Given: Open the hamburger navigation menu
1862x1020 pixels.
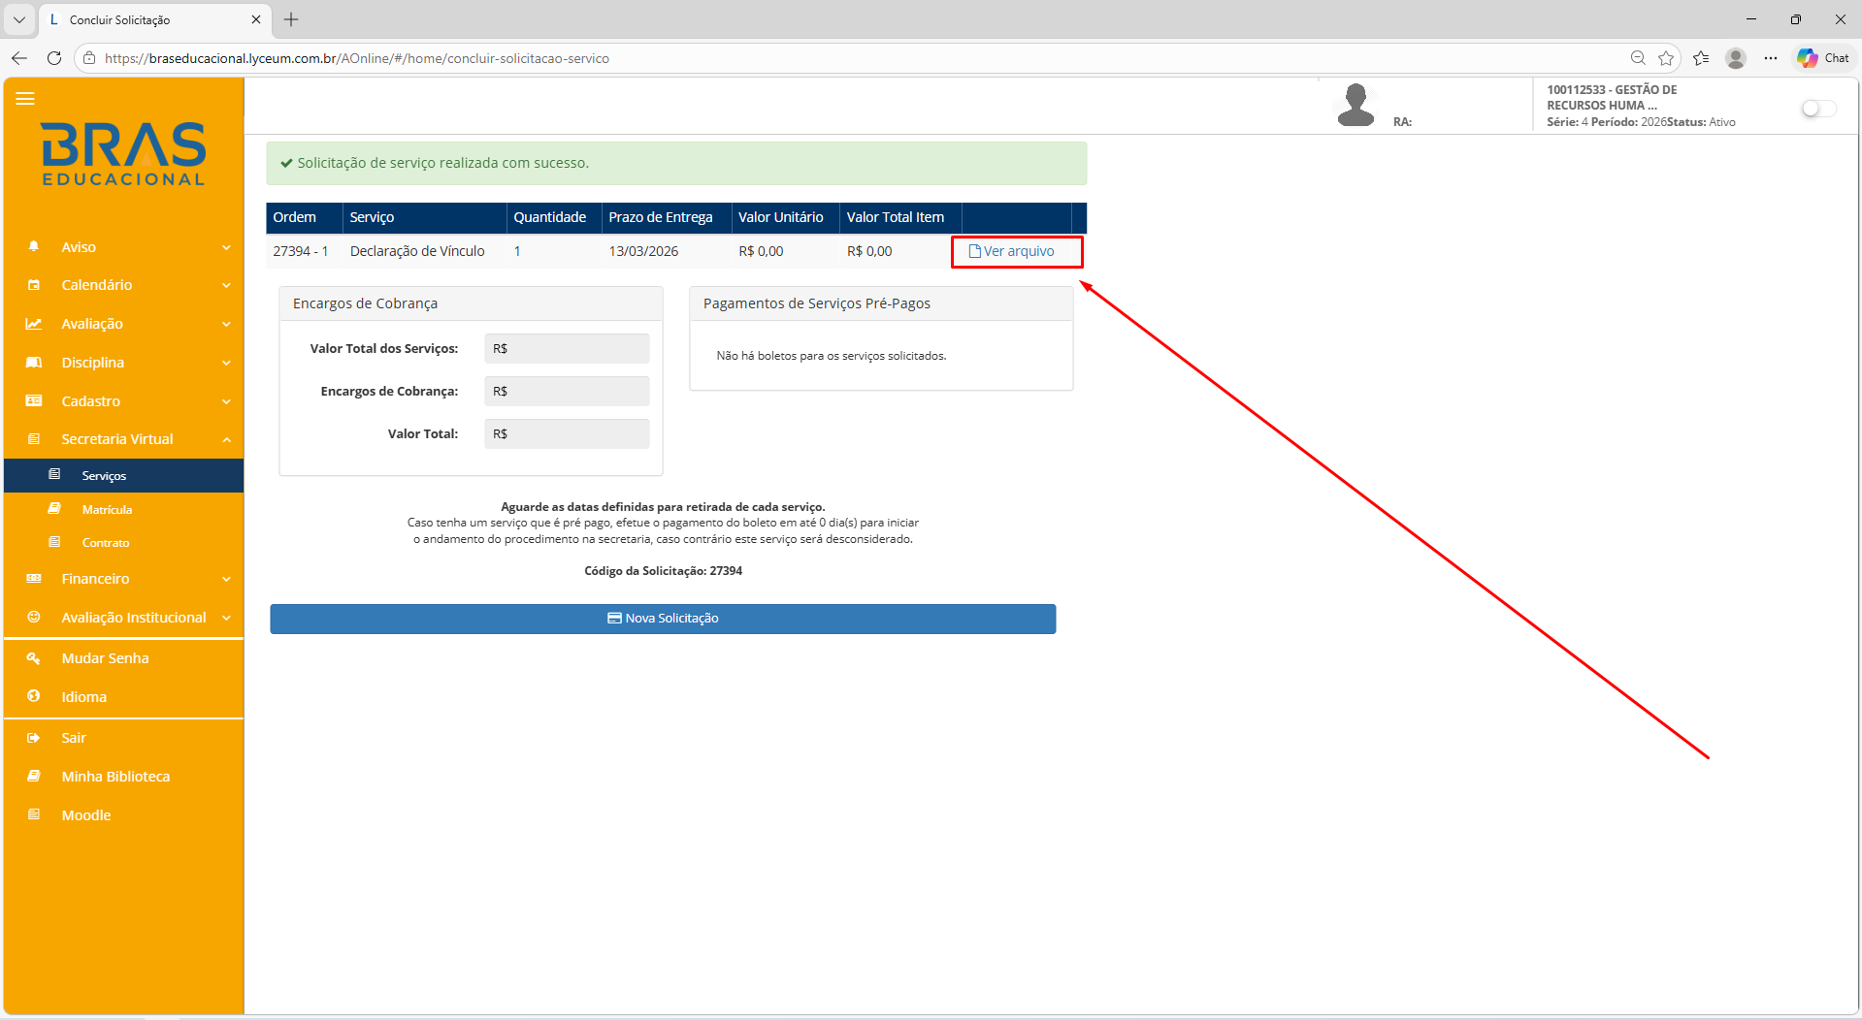Looking at the screenshot, I should pyautogui.click(x=26, y=98).
